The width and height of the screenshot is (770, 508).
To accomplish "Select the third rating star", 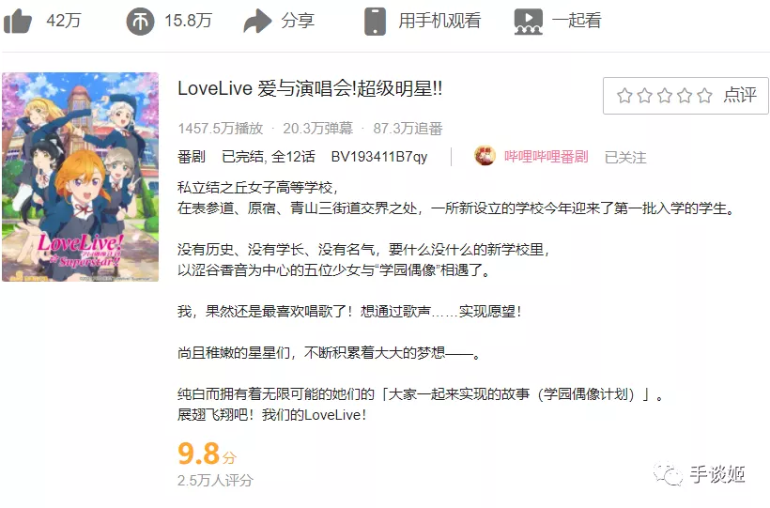I will point(665,96).
